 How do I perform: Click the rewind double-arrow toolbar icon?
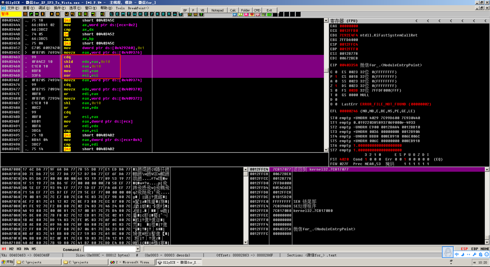[x=37, y=14]
